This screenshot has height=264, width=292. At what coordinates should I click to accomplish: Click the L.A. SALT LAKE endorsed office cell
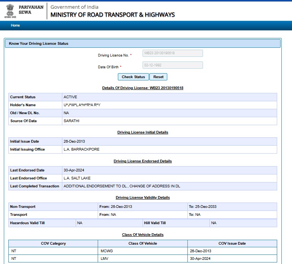(77, 178)
